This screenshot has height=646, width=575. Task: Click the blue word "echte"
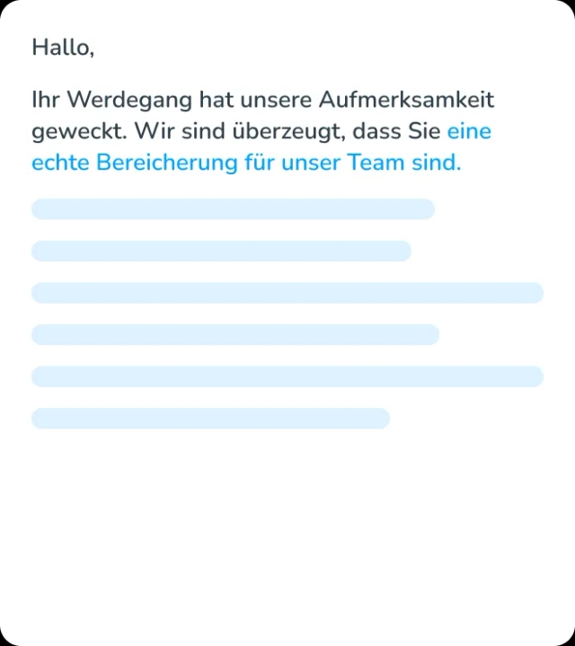coord(60,163)
